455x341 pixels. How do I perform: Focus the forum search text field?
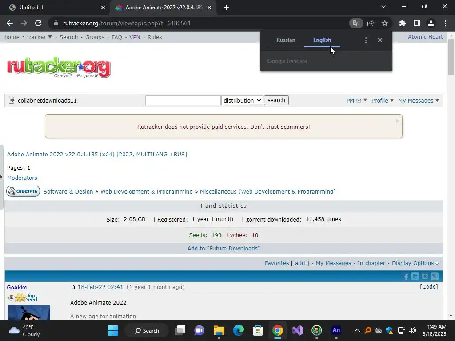tap(183, 100)
